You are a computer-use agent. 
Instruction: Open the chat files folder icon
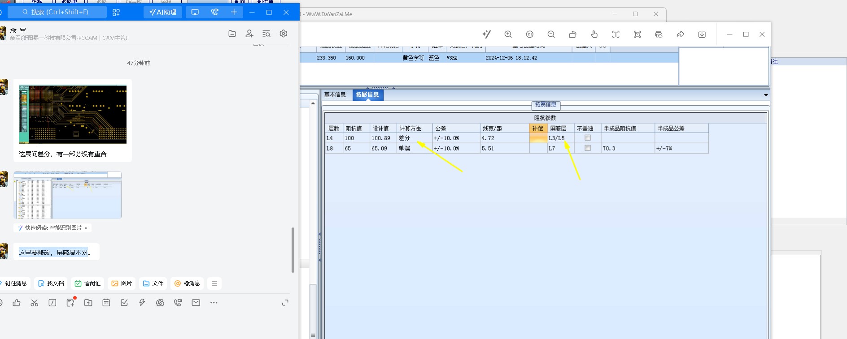click(232, 34)
